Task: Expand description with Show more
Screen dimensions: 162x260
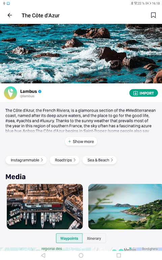Action: (x=81, y=142)
